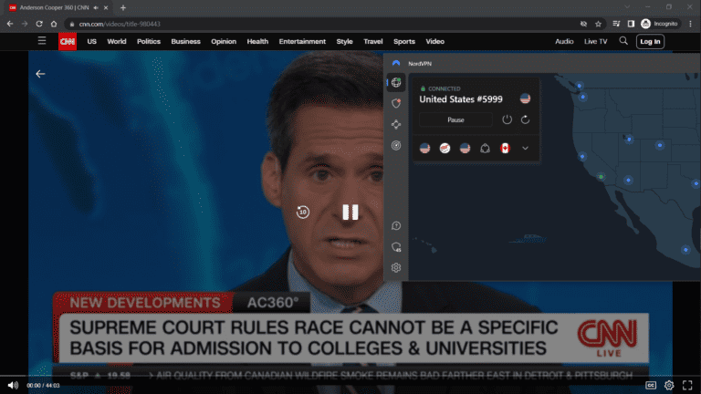701x394 pixels.
Task: Click the video progress bar
Action: pos(350,376)
